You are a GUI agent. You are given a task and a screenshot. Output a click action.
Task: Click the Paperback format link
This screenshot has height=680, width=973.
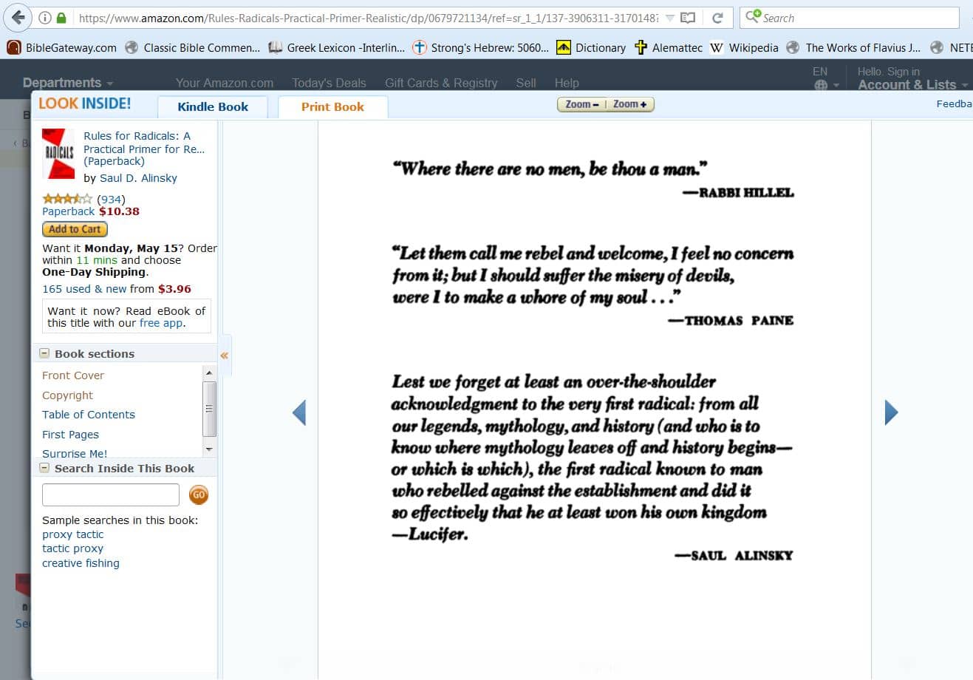(69, 211)
